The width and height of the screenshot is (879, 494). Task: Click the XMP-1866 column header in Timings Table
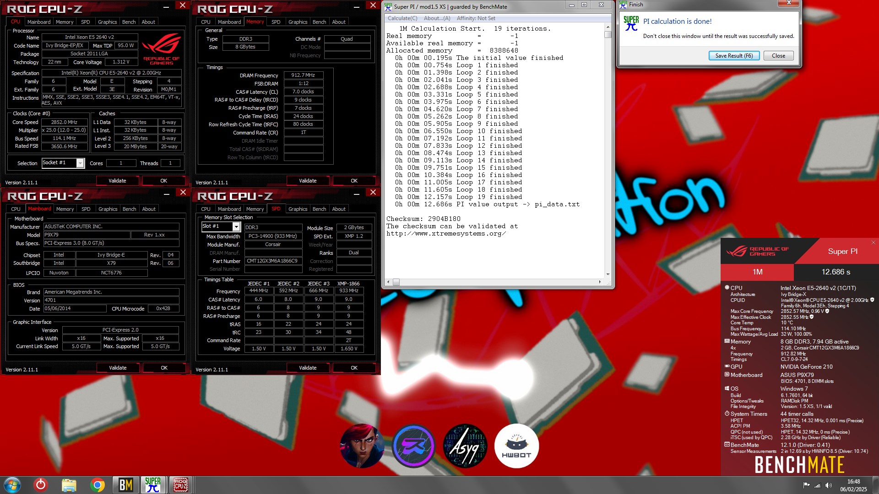coord(348,284)
